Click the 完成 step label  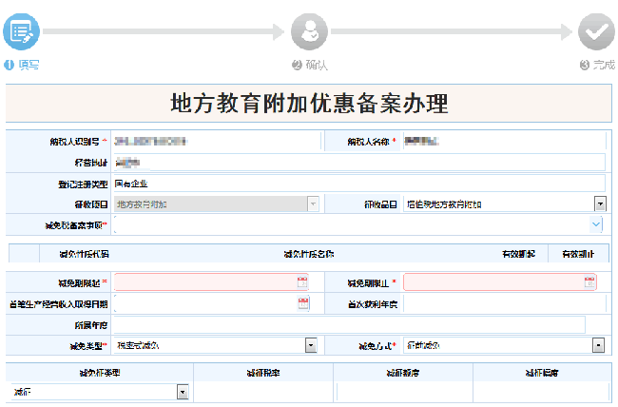603,65
